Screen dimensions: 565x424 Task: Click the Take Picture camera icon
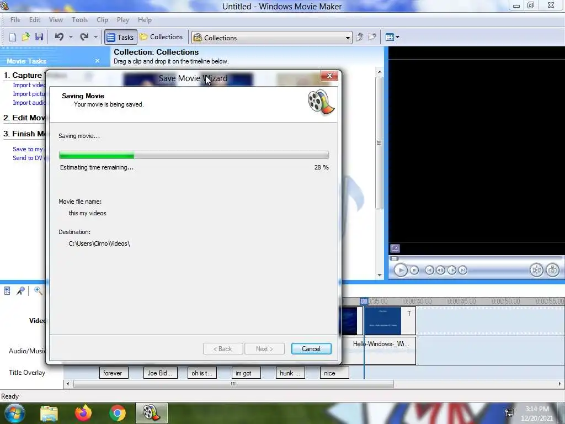553,270
